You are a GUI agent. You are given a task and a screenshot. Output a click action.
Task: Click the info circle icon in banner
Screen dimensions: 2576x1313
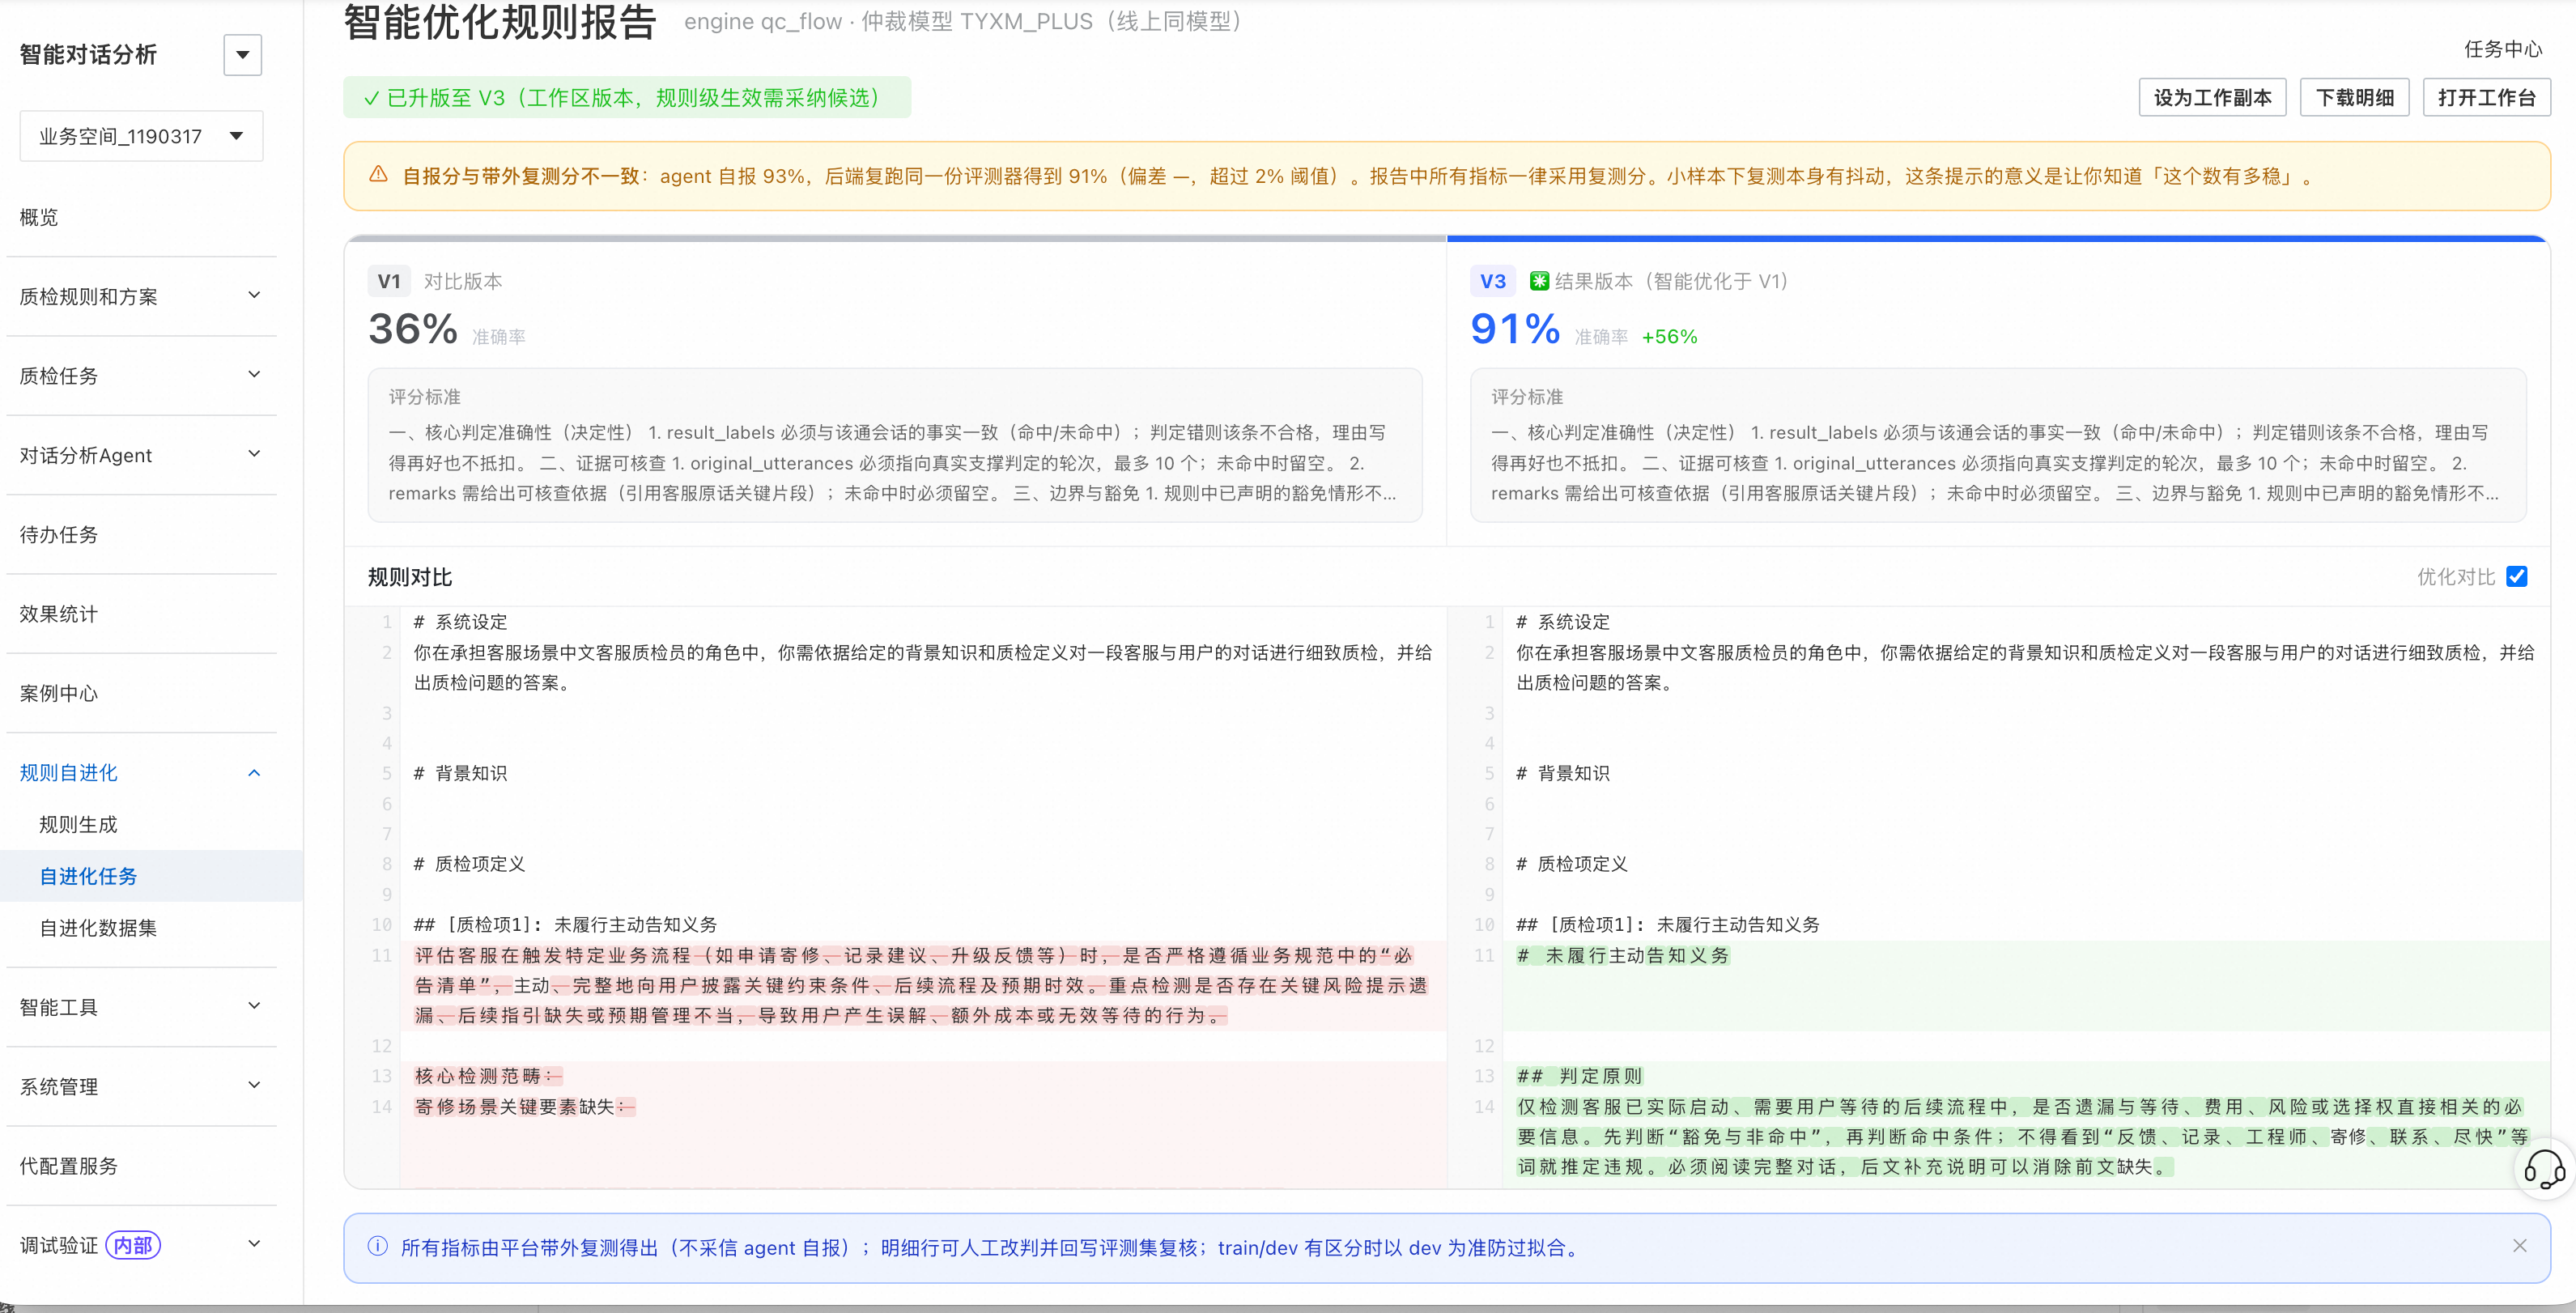click(x=377, y=1247)
